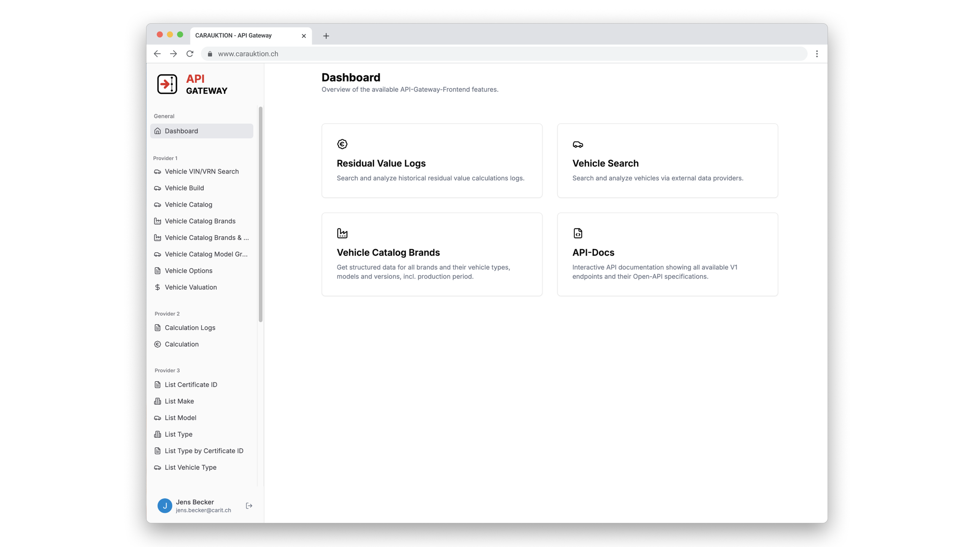The width and height of the screenshot is (974, 547).
Task: Open a new browser tab
Action: [326, 36]
